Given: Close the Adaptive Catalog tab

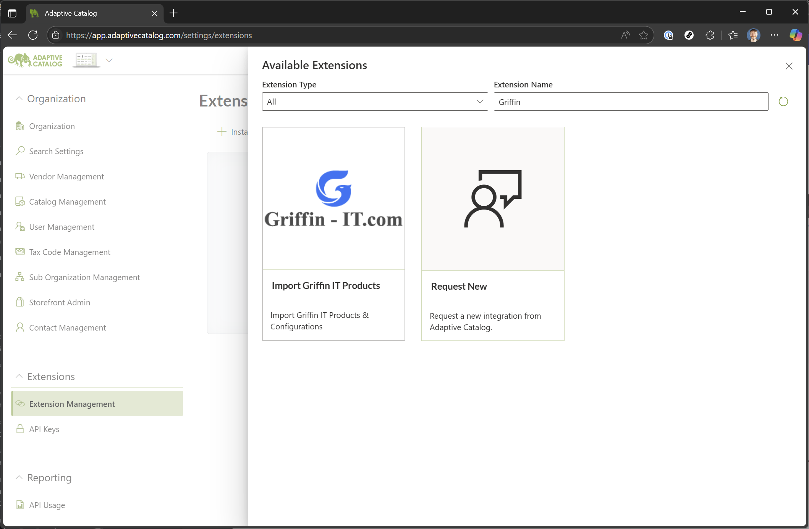Looking at the screenshot, I should [x=154, y=13].
